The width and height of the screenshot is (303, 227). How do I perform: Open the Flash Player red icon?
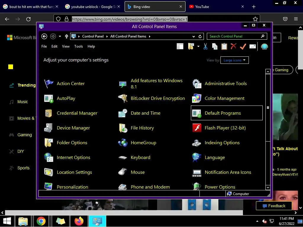[x=197, y=128]
